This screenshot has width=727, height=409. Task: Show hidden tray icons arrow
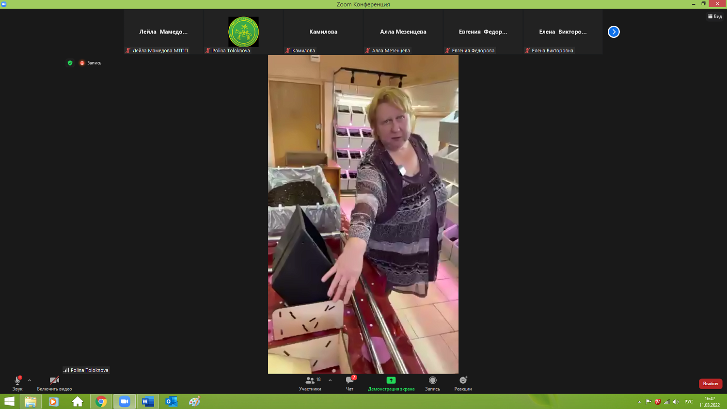pos(639,402)
